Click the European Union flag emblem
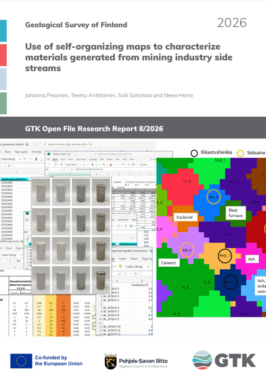The height and width of the screenshot is (379, 266). coord(20,361)
